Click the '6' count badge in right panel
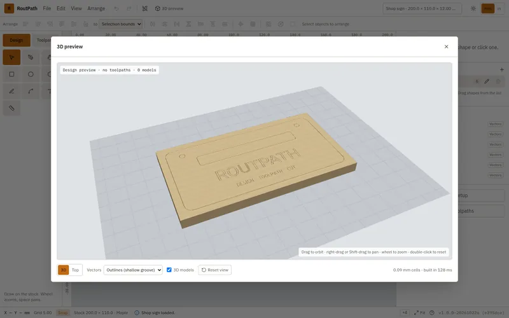509x318 pixels. click(477, 81)
